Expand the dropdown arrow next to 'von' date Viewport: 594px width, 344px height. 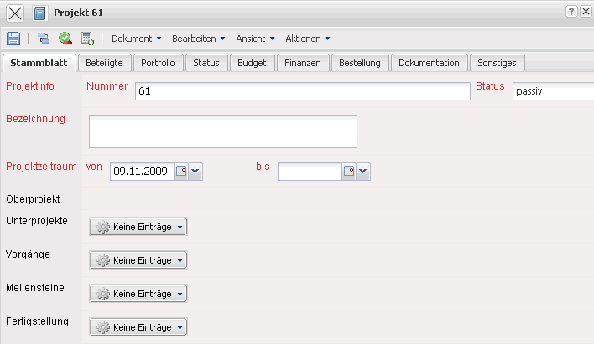195,172
